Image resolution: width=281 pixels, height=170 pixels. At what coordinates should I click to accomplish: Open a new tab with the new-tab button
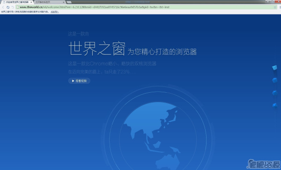[x=69, y=2]
